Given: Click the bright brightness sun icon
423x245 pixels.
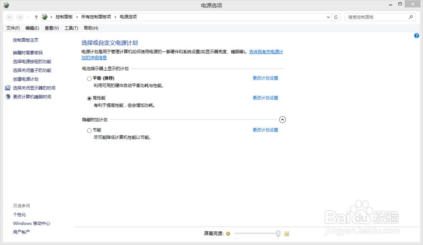Looking at the screenshot, I should point(286,233).
